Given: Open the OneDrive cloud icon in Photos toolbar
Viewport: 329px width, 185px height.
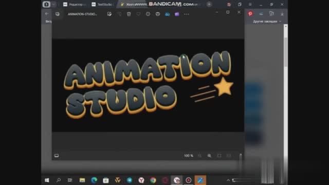Looking at the screenshot, I should (x=168, y=14).
